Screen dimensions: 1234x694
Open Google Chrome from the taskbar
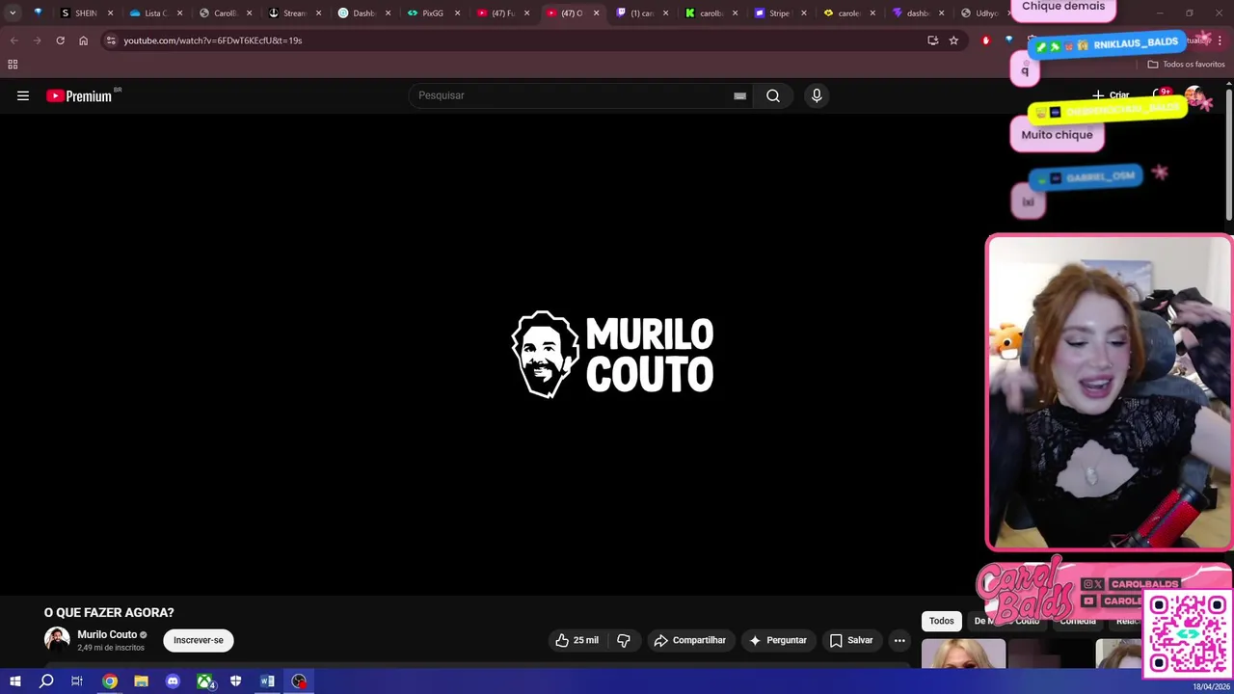point(110,681)
